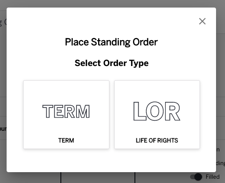Toggle the Filled switch

coord(196,177)
